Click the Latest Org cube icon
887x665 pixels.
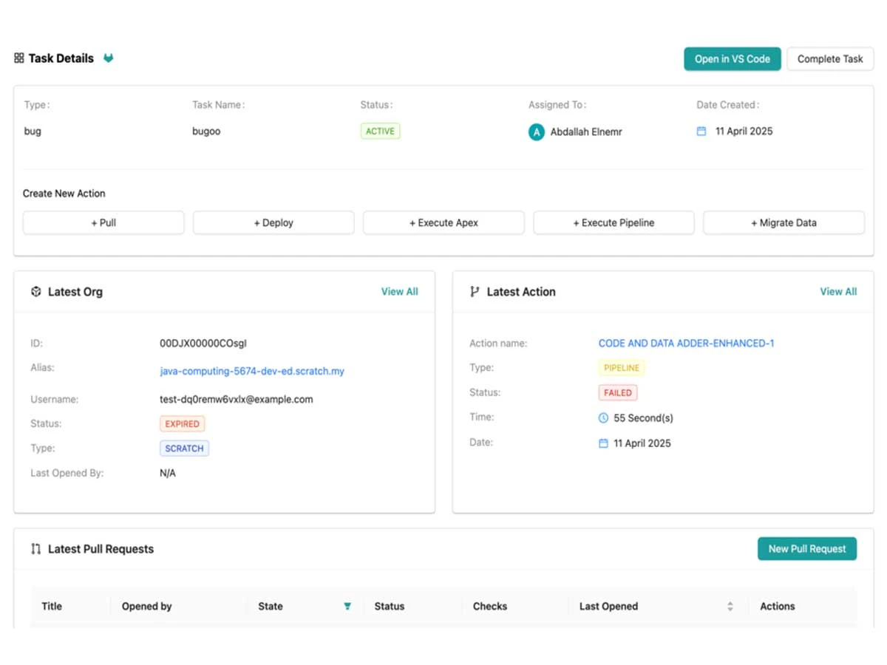[x=36, y=292]
